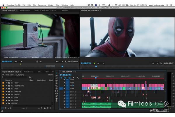Select the Slip tool
175x117 pixels.
[57, 91]
